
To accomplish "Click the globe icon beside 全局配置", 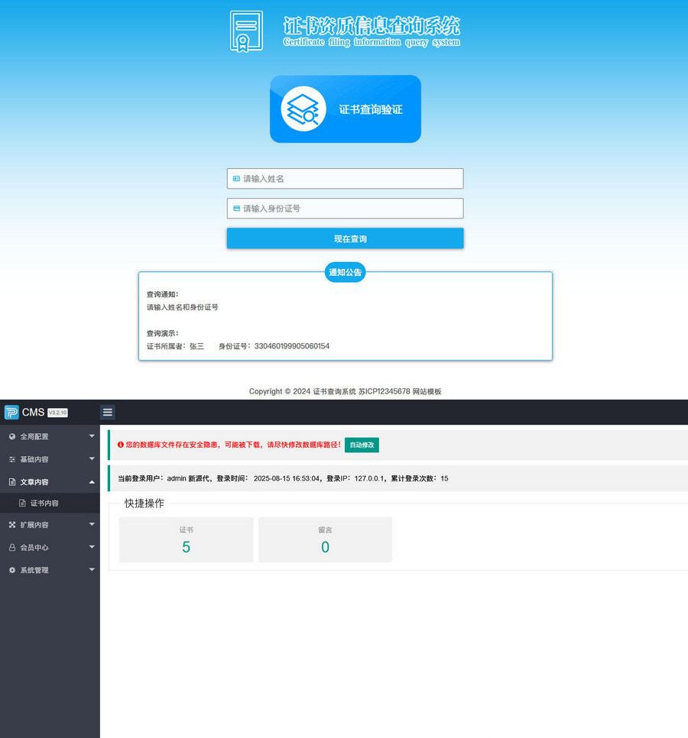I will click(x=12, y=437).
